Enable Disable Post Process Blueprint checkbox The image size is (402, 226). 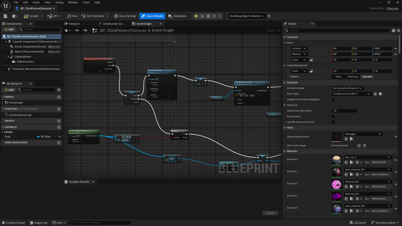tap(333, 100)
